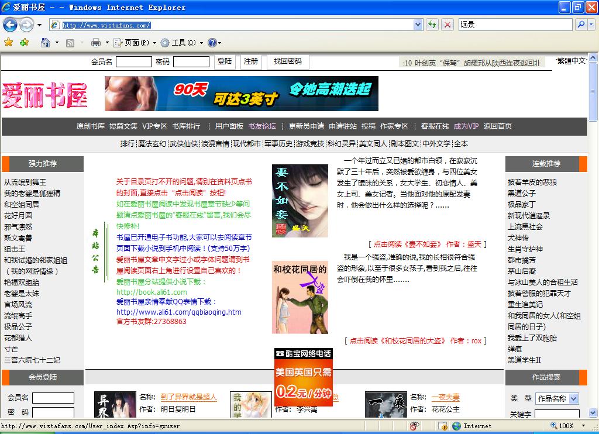Switch to 繁體中文 language link
Viewport: 599px width, 434px height.
pyautogui.click(x=571, y=61)
